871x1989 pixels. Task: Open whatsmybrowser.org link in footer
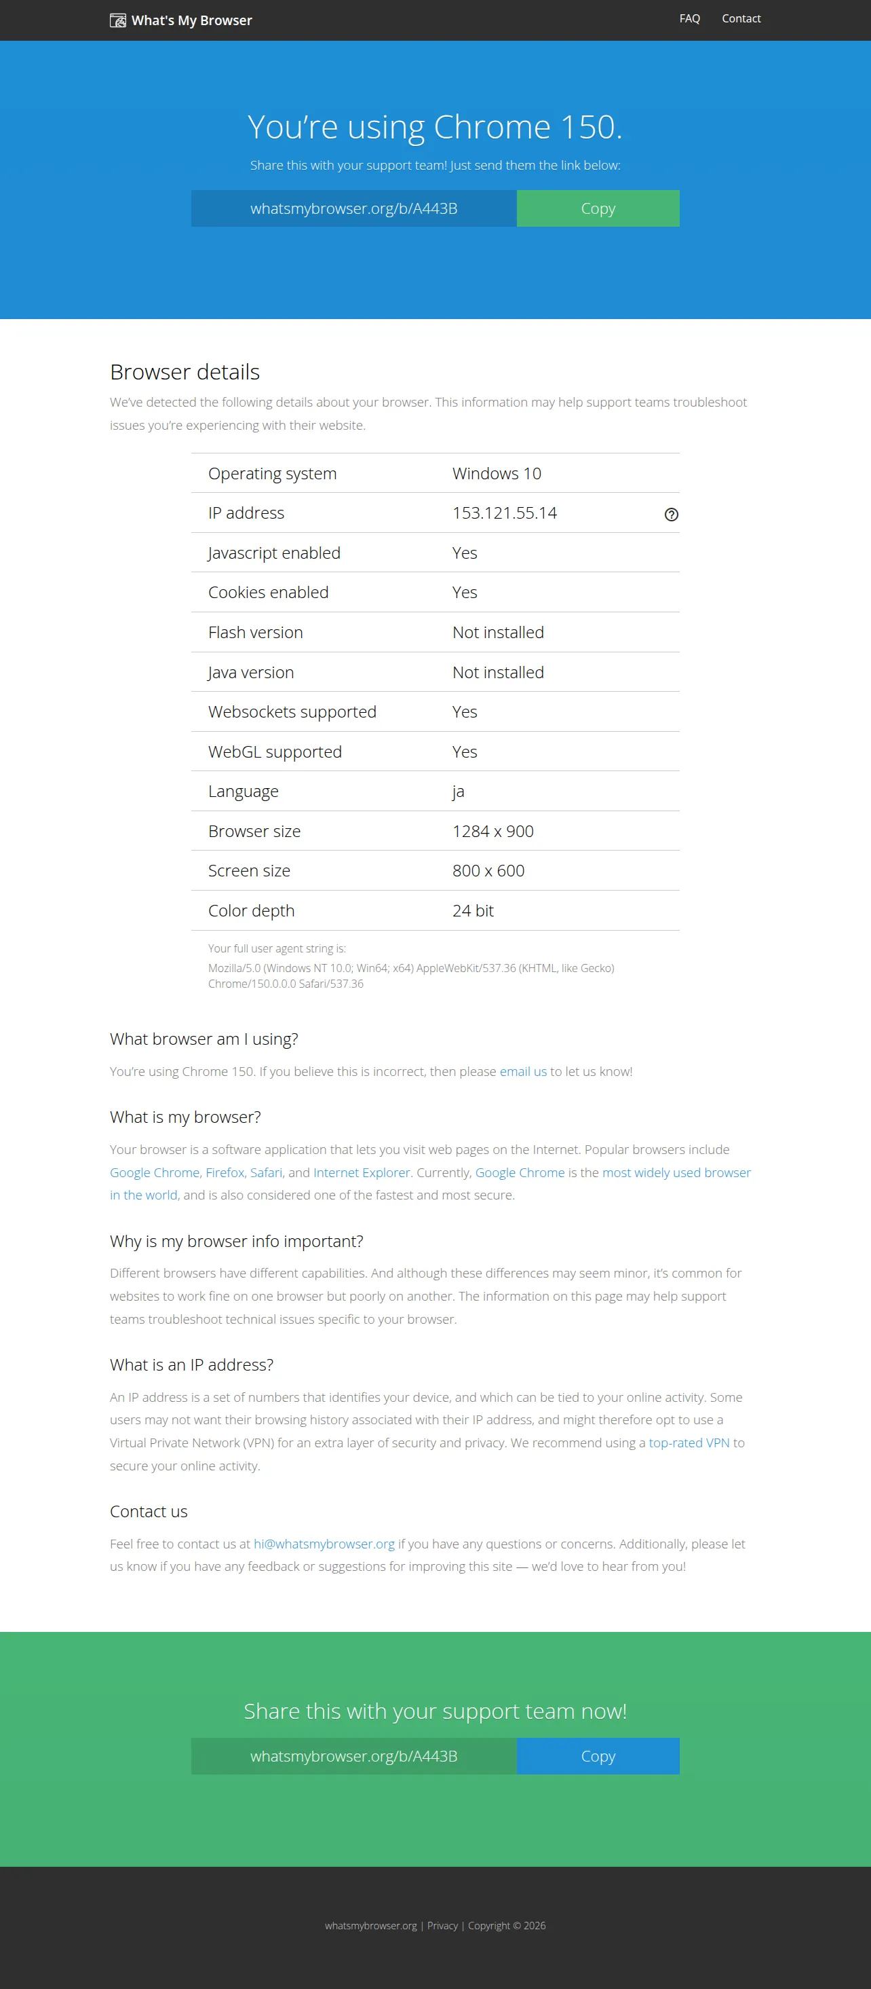370,1925
